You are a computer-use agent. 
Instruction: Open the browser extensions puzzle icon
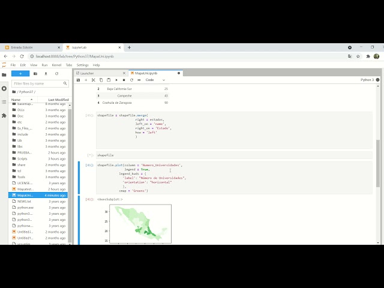click(x=368, y=56)
